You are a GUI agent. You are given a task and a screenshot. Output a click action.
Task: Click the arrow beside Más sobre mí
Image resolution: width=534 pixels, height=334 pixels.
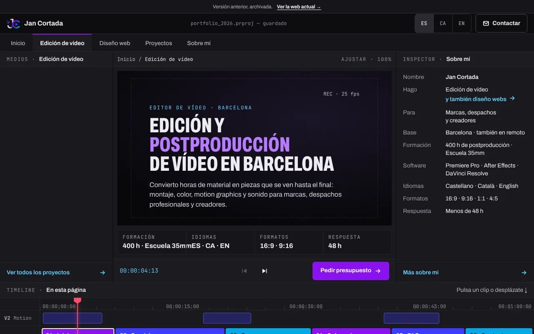pyautogui.click(x=524, y=273)
